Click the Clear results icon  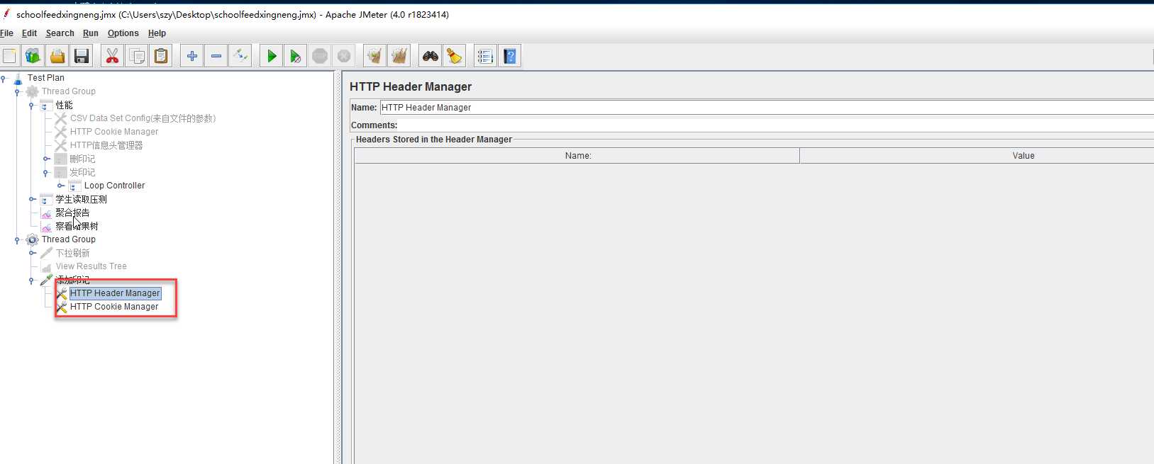375,56
